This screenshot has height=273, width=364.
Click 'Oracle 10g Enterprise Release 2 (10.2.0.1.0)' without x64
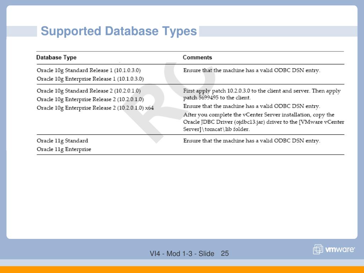pos(90,100)
